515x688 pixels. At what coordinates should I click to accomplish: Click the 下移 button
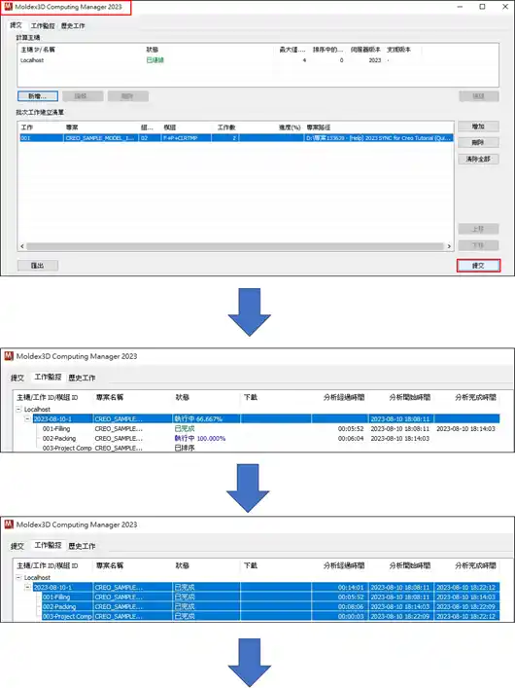coord(478,245)
